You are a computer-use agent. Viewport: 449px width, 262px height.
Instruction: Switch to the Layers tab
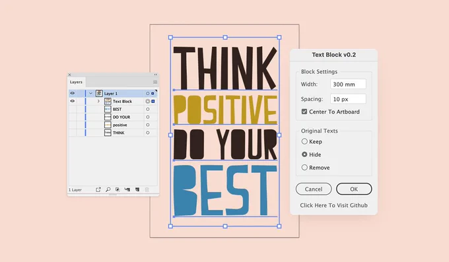(76, 82)
